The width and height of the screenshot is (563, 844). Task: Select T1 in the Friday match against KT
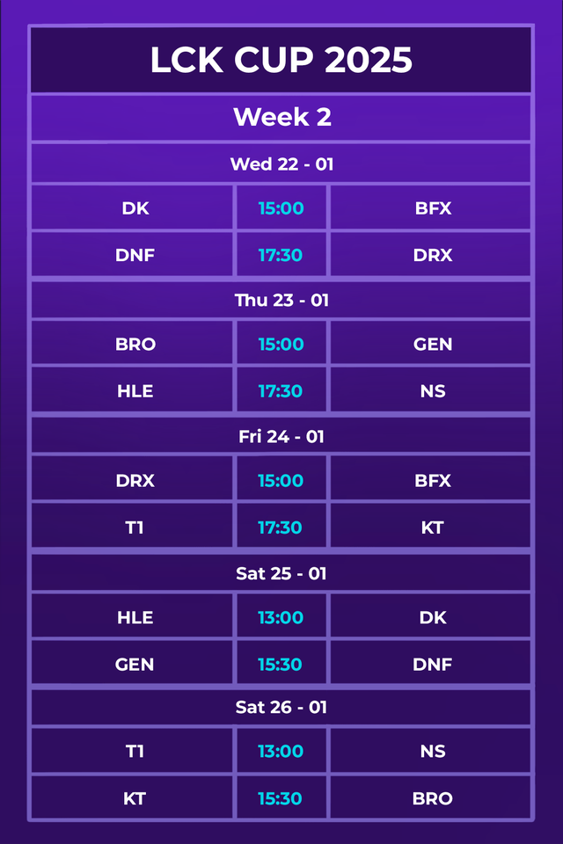pos(135,527)
